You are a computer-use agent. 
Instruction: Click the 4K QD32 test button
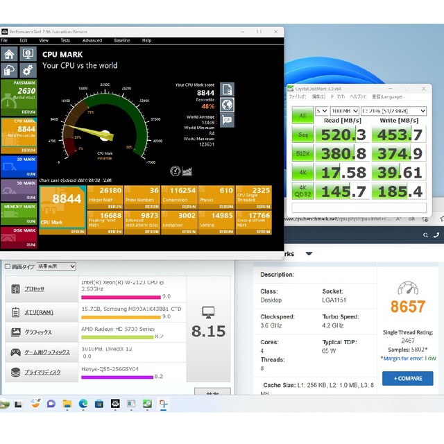[x=302, y=191]
